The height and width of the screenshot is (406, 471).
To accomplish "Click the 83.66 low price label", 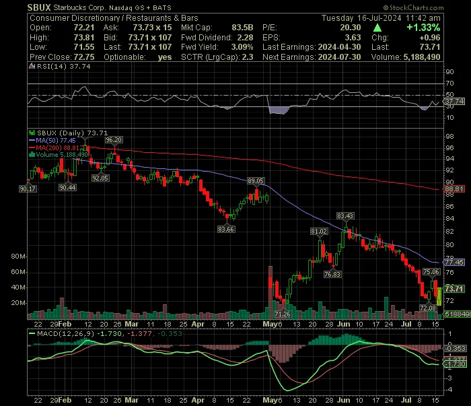I will (226, 230).
